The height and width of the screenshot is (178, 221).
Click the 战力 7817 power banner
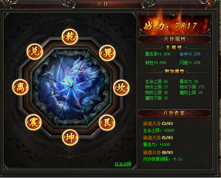175,25
